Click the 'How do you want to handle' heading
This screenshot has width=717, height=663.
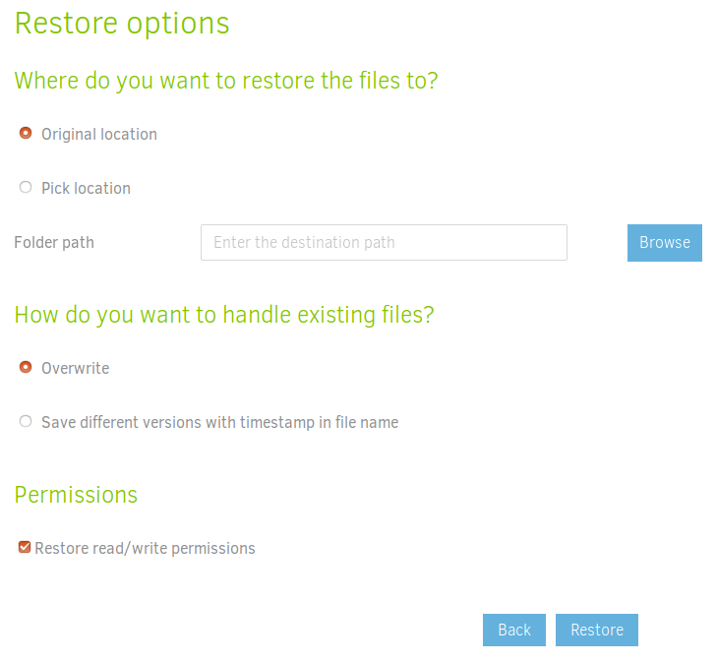coord(223,315)
